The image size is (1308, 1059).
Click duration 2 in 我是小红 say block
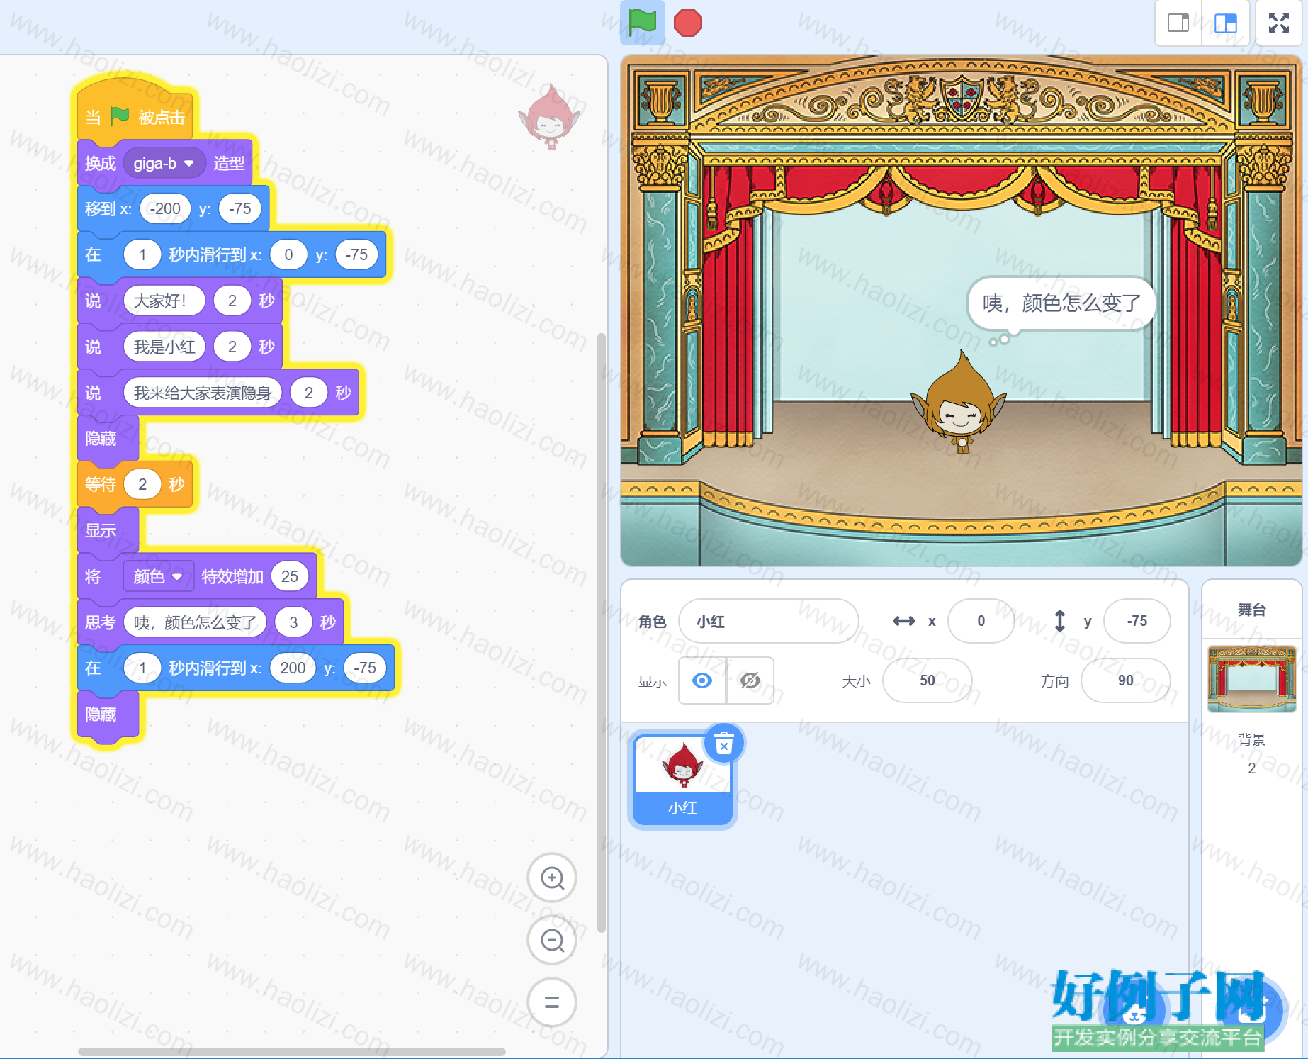pyautogui.click(x=232, y=347)
